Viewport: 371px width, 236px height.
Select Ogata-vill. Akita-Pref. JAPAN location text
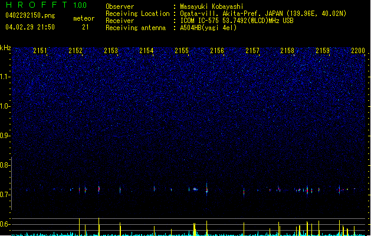coord(263,14)
